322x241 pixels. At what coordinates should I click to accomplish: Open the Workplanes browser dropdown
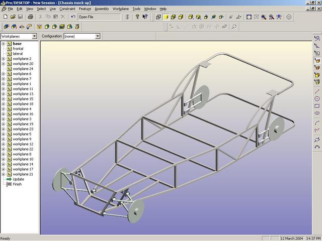click(35, 36)
